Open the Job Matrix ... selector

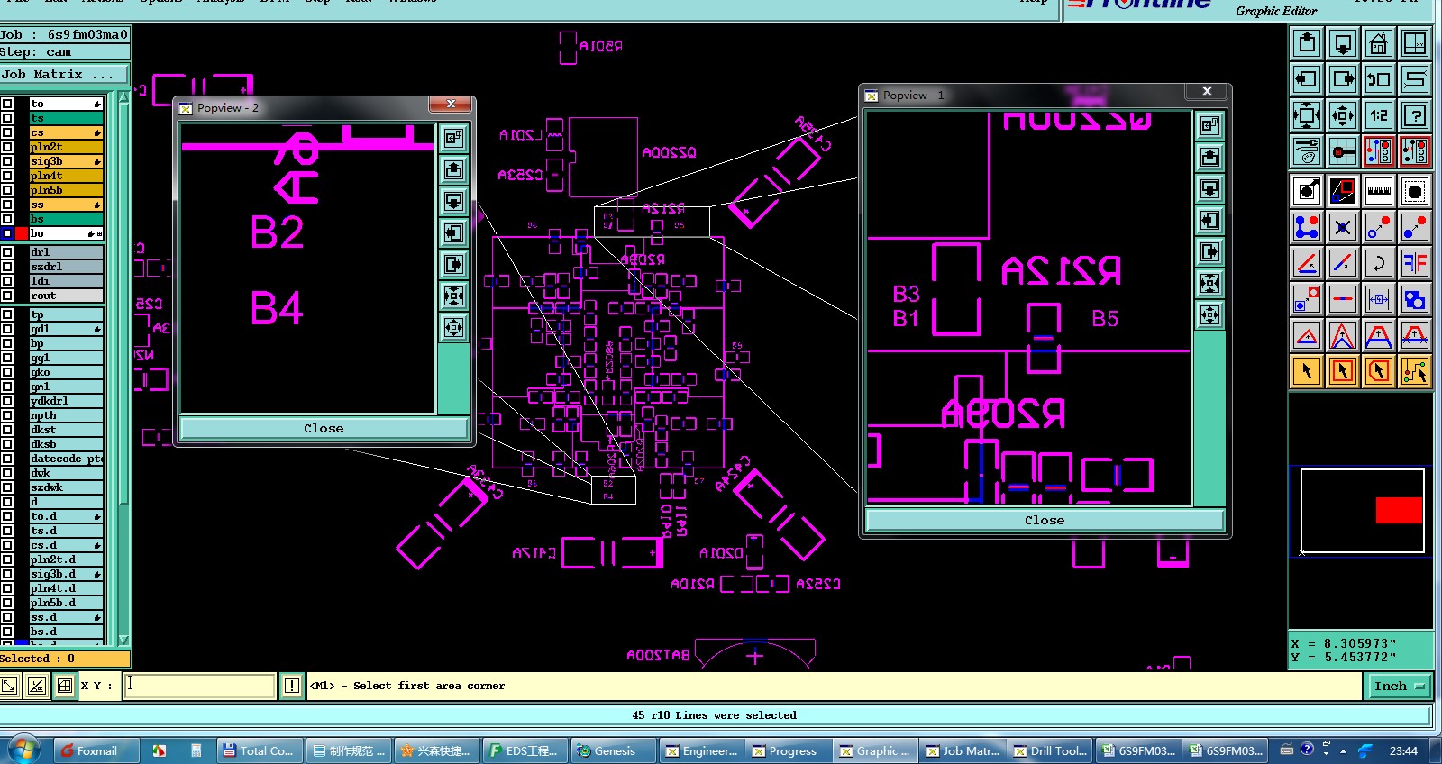[x=64, y=75]
